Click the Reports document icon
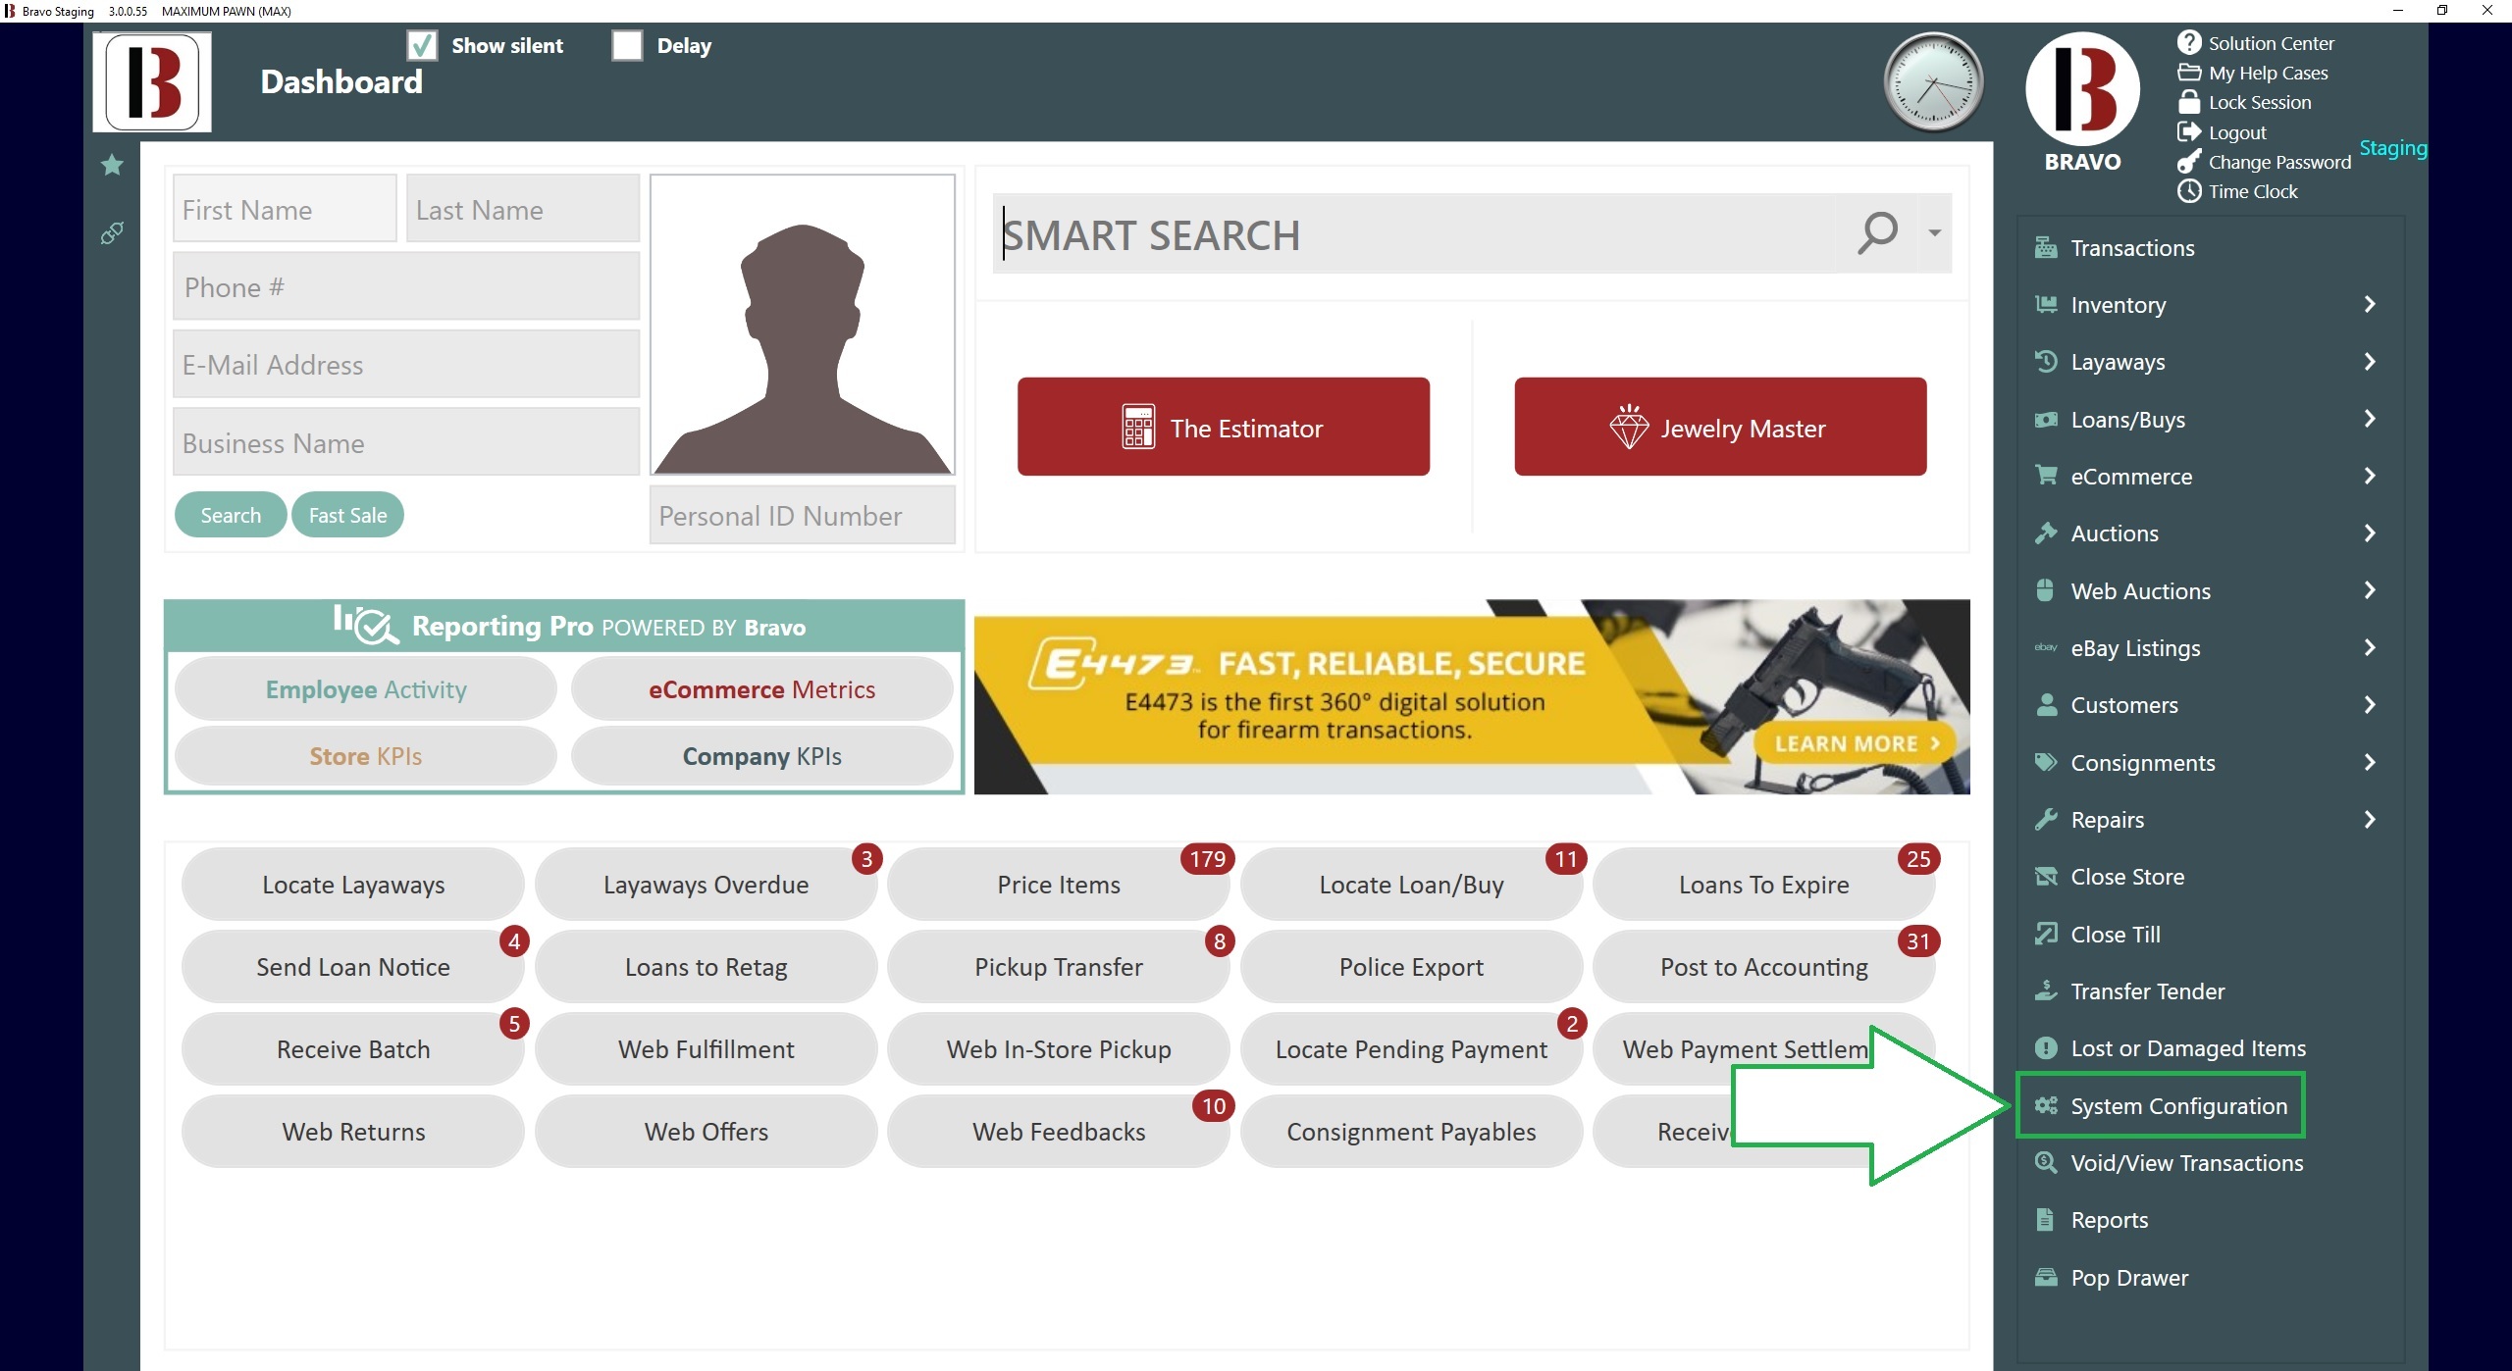 (2045, 1219)
